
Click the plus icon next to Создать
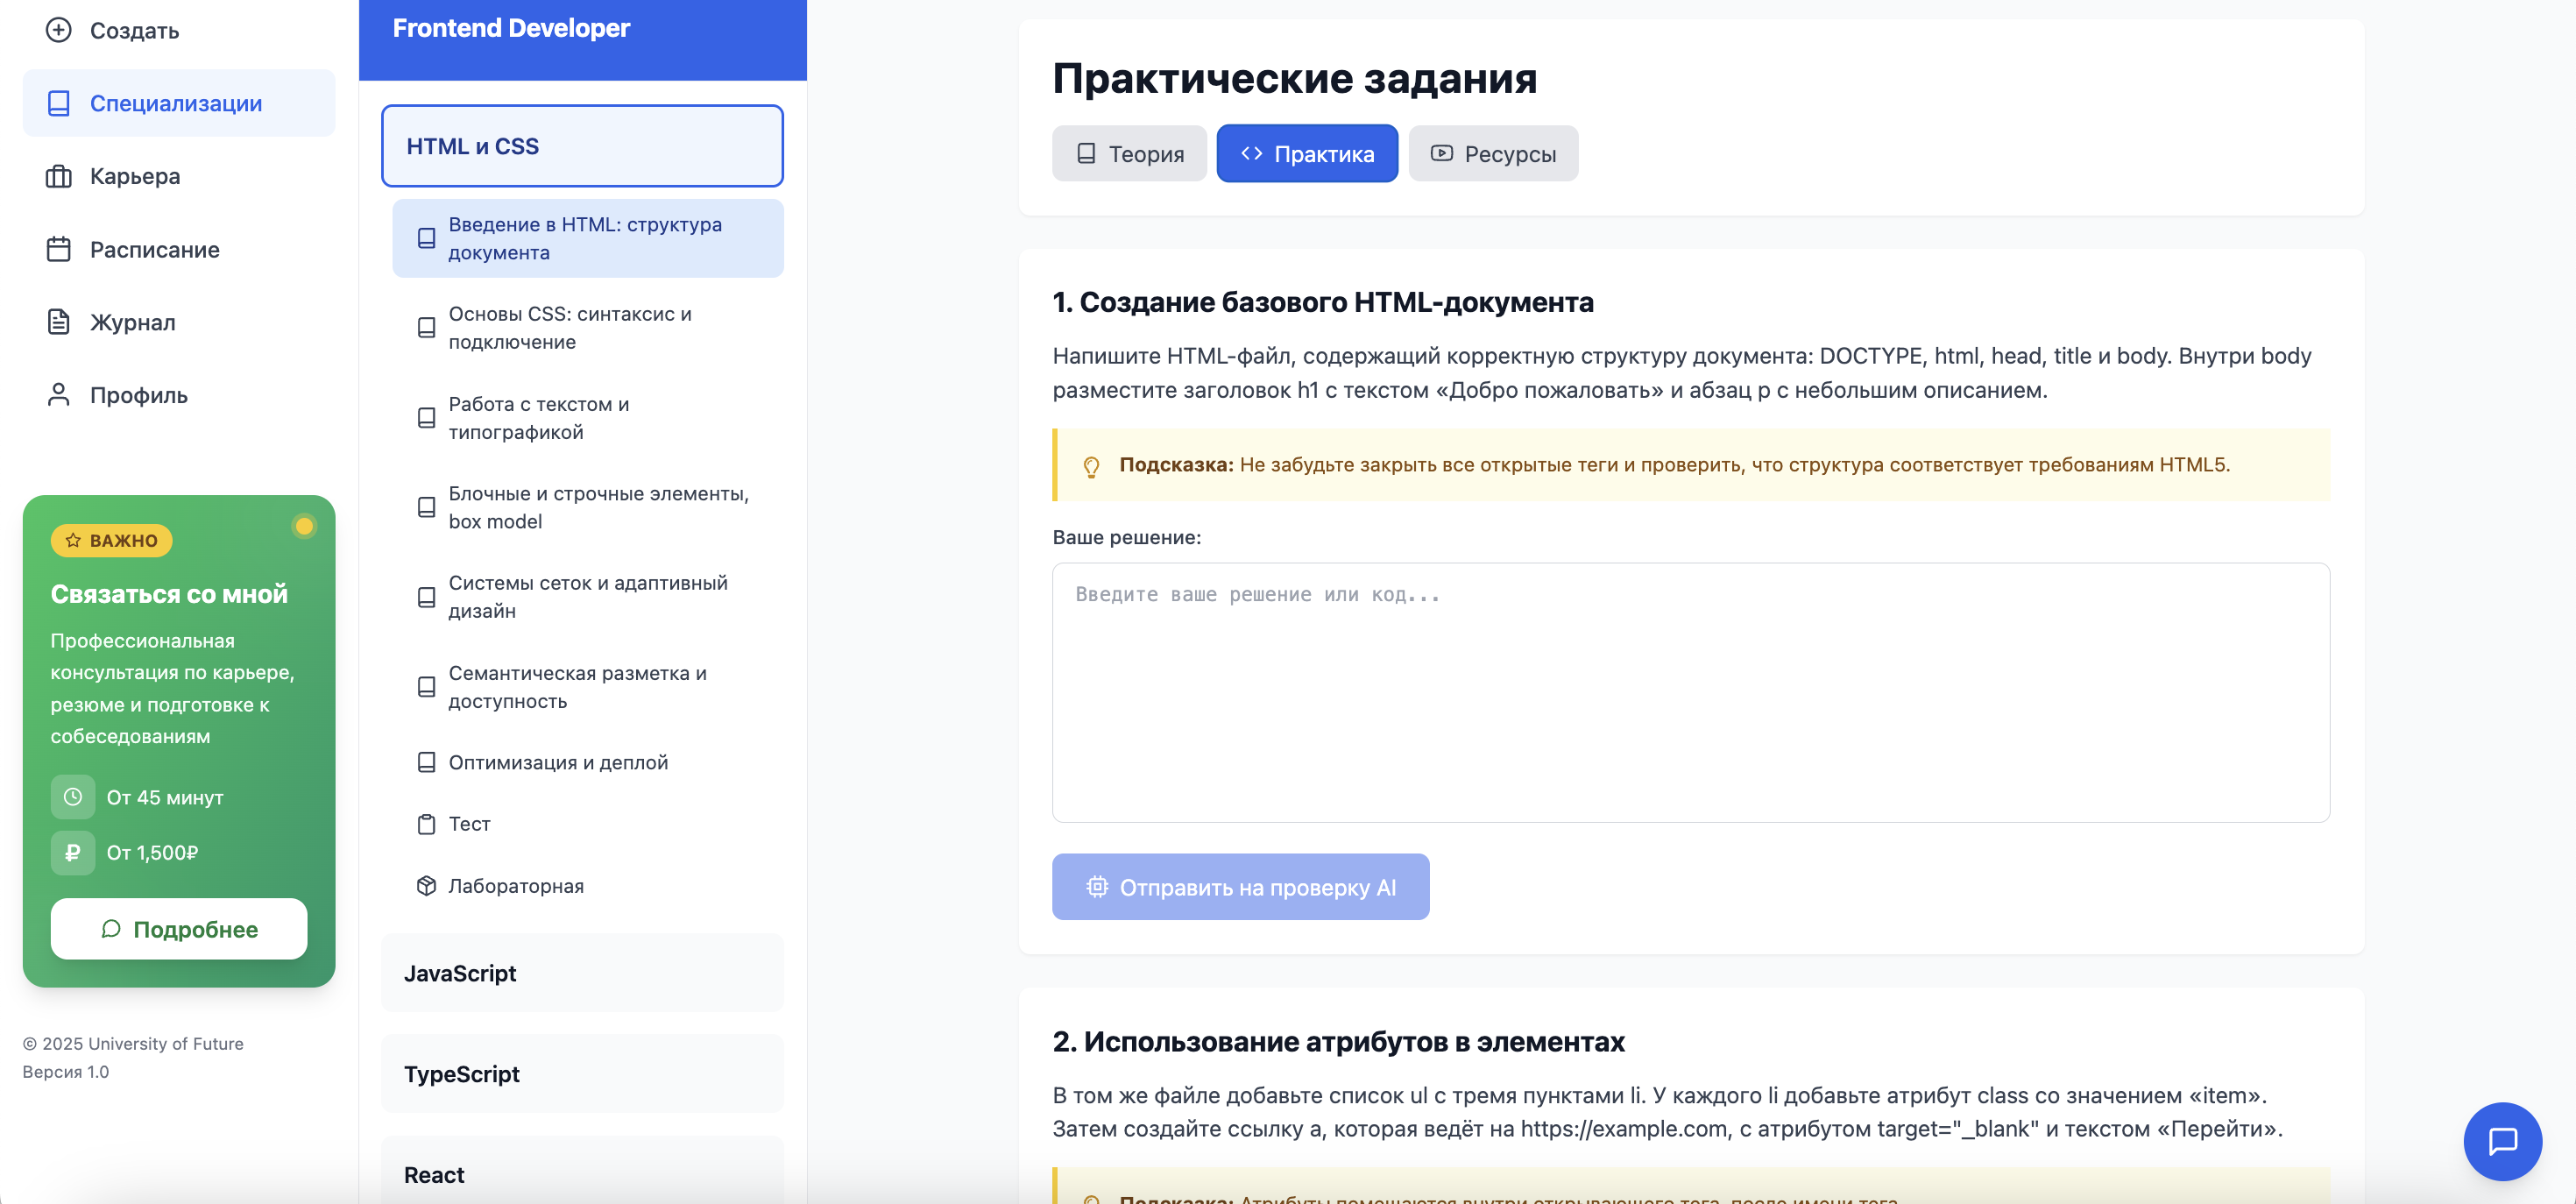tap(59, 30)
